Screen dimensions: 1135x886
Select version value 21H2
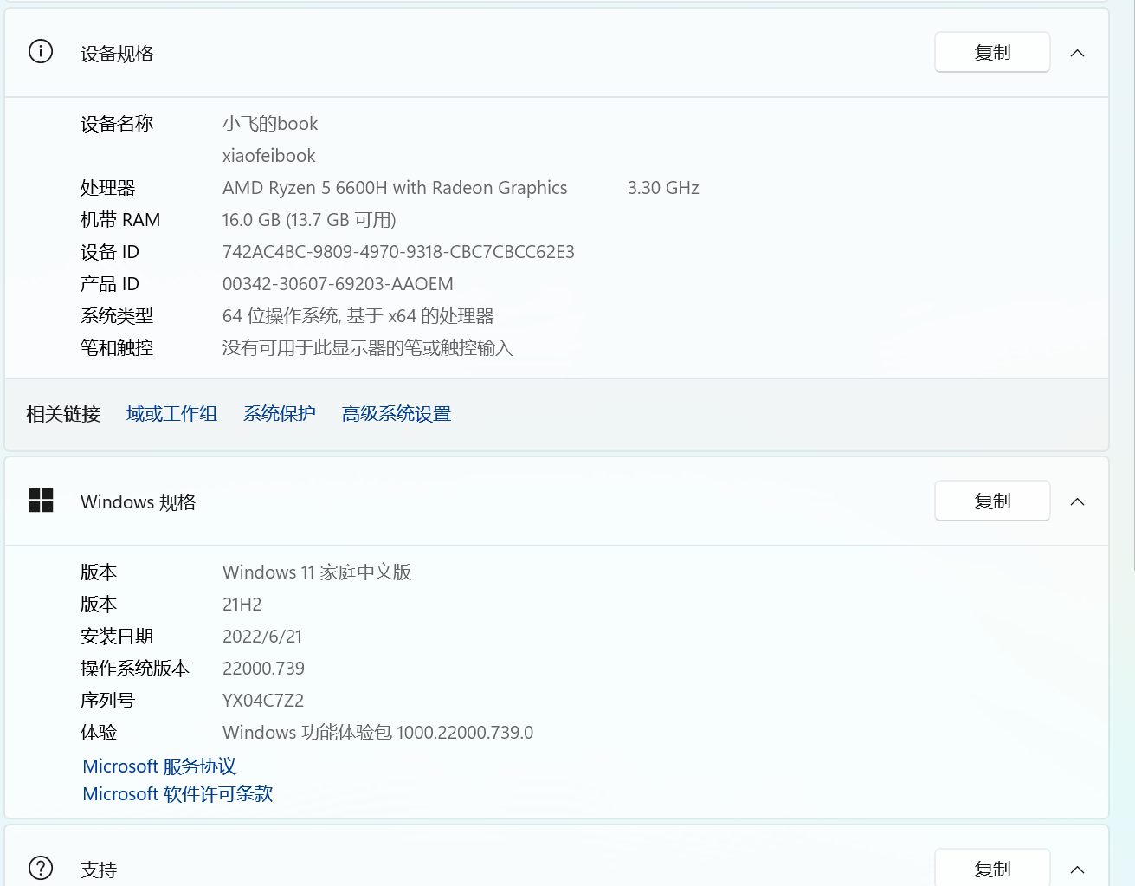coord(242,605)
